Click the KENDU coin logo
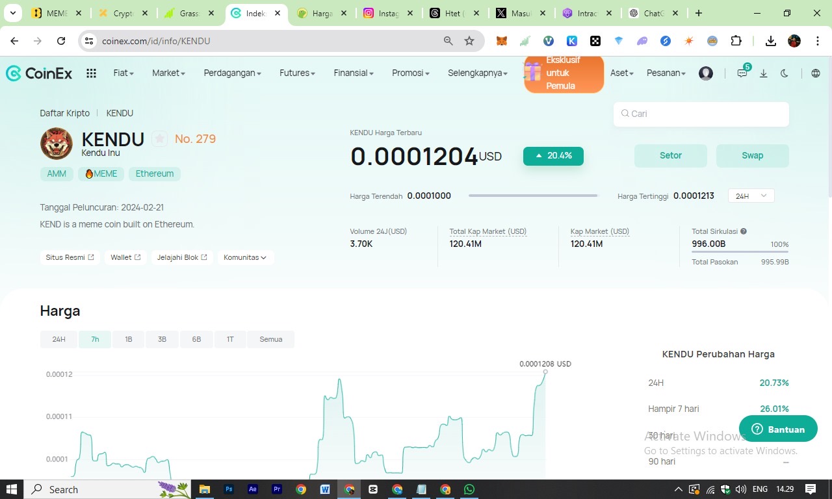832x499 pixels. [x=57, y=144]
